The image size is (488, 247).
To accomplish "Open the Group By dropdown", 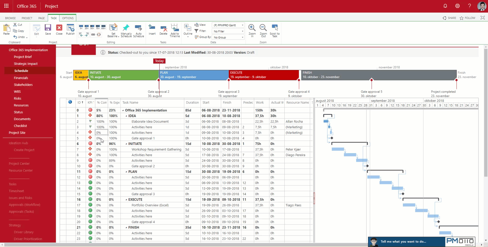I will pos(228,37).
